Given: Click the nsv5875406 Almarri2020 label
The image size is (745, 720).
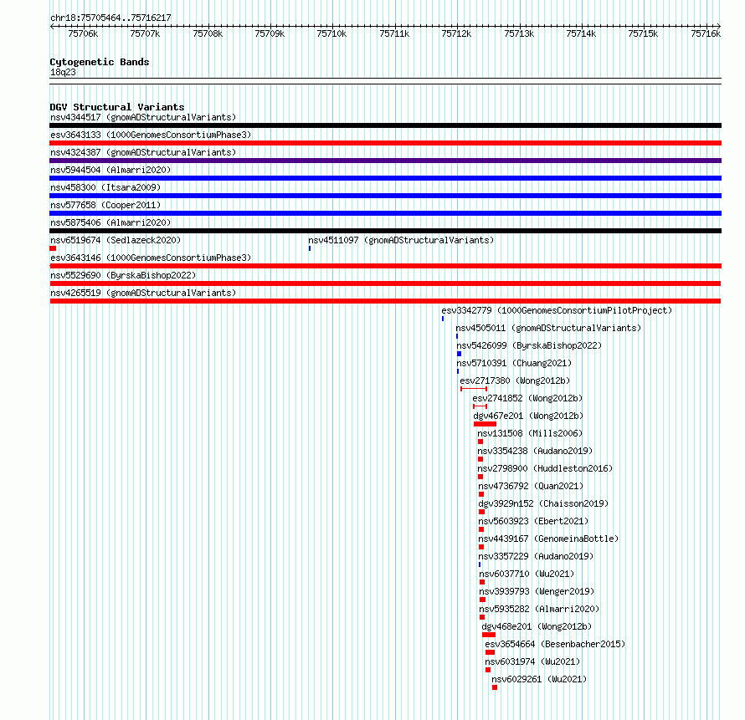Looking at the screenshot, I should (x=110, y=222).
